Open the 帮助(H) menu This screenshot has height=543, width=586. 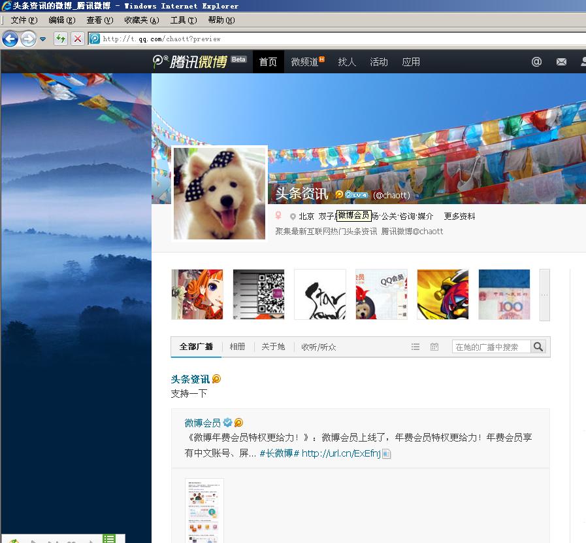(x=221, y=20)
